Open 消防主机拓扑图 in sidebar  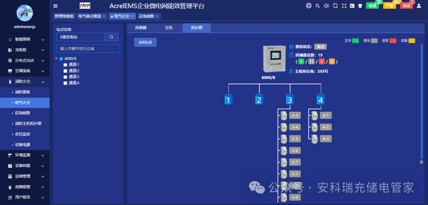[25, 124]
